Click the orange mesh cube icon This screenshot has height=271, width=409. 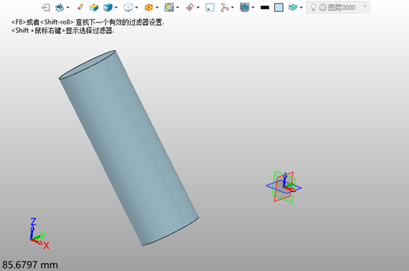click(149, 7)
